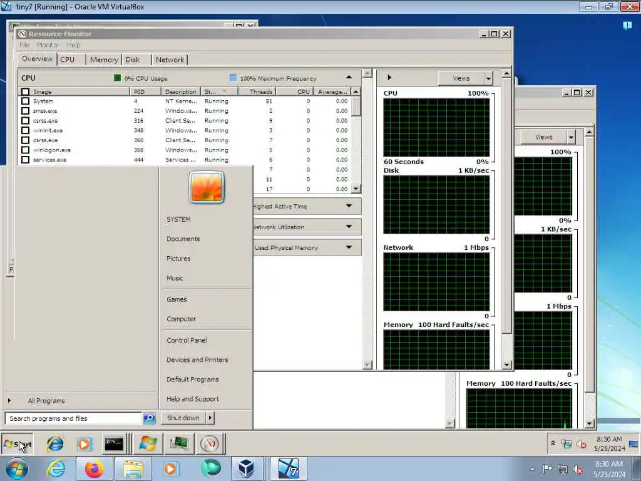
Task: Open the host Action Center flag icon
Action: pyautogui.click(x=547, y=468)
